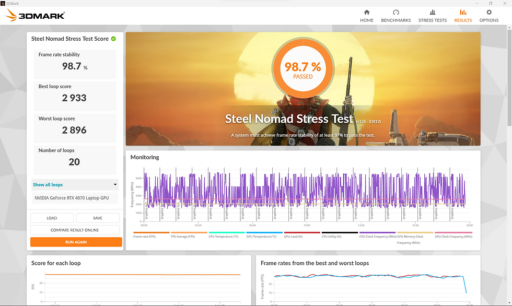Click the 97% frame rate stability requirement text
Viewport: 512px width, 306px height.
click(302, 135)
